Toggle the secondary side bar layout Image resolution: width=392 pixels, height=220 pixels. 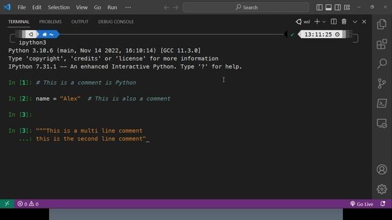(337, 7)
